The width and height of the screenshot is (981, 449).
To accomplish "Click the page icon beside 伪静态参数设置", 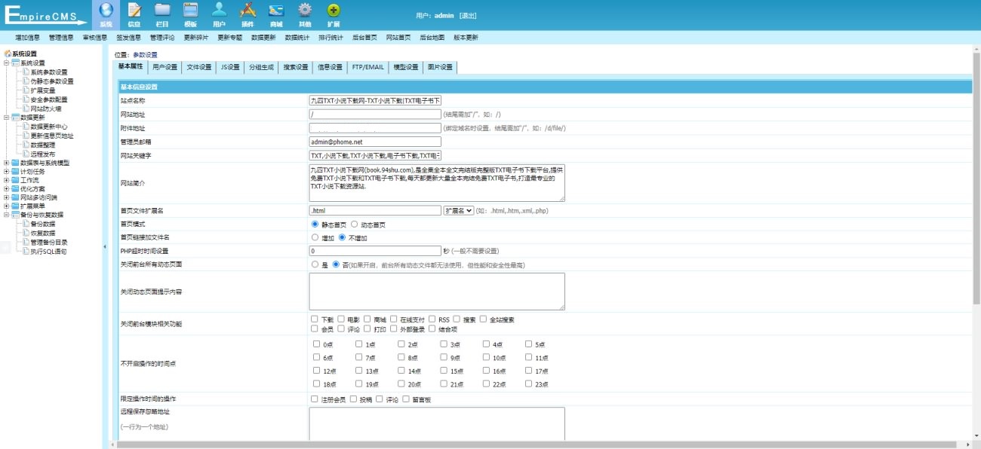I will 26,81.
